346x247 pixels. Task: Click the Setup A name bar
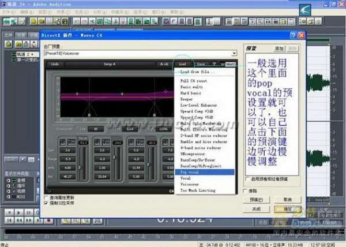pyautogui.click(x=110, y=64)
